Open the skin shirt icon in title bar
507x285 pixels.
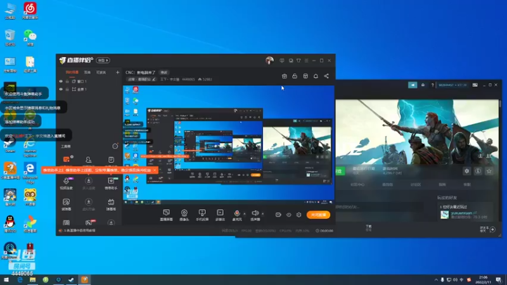tap(298, 60)
